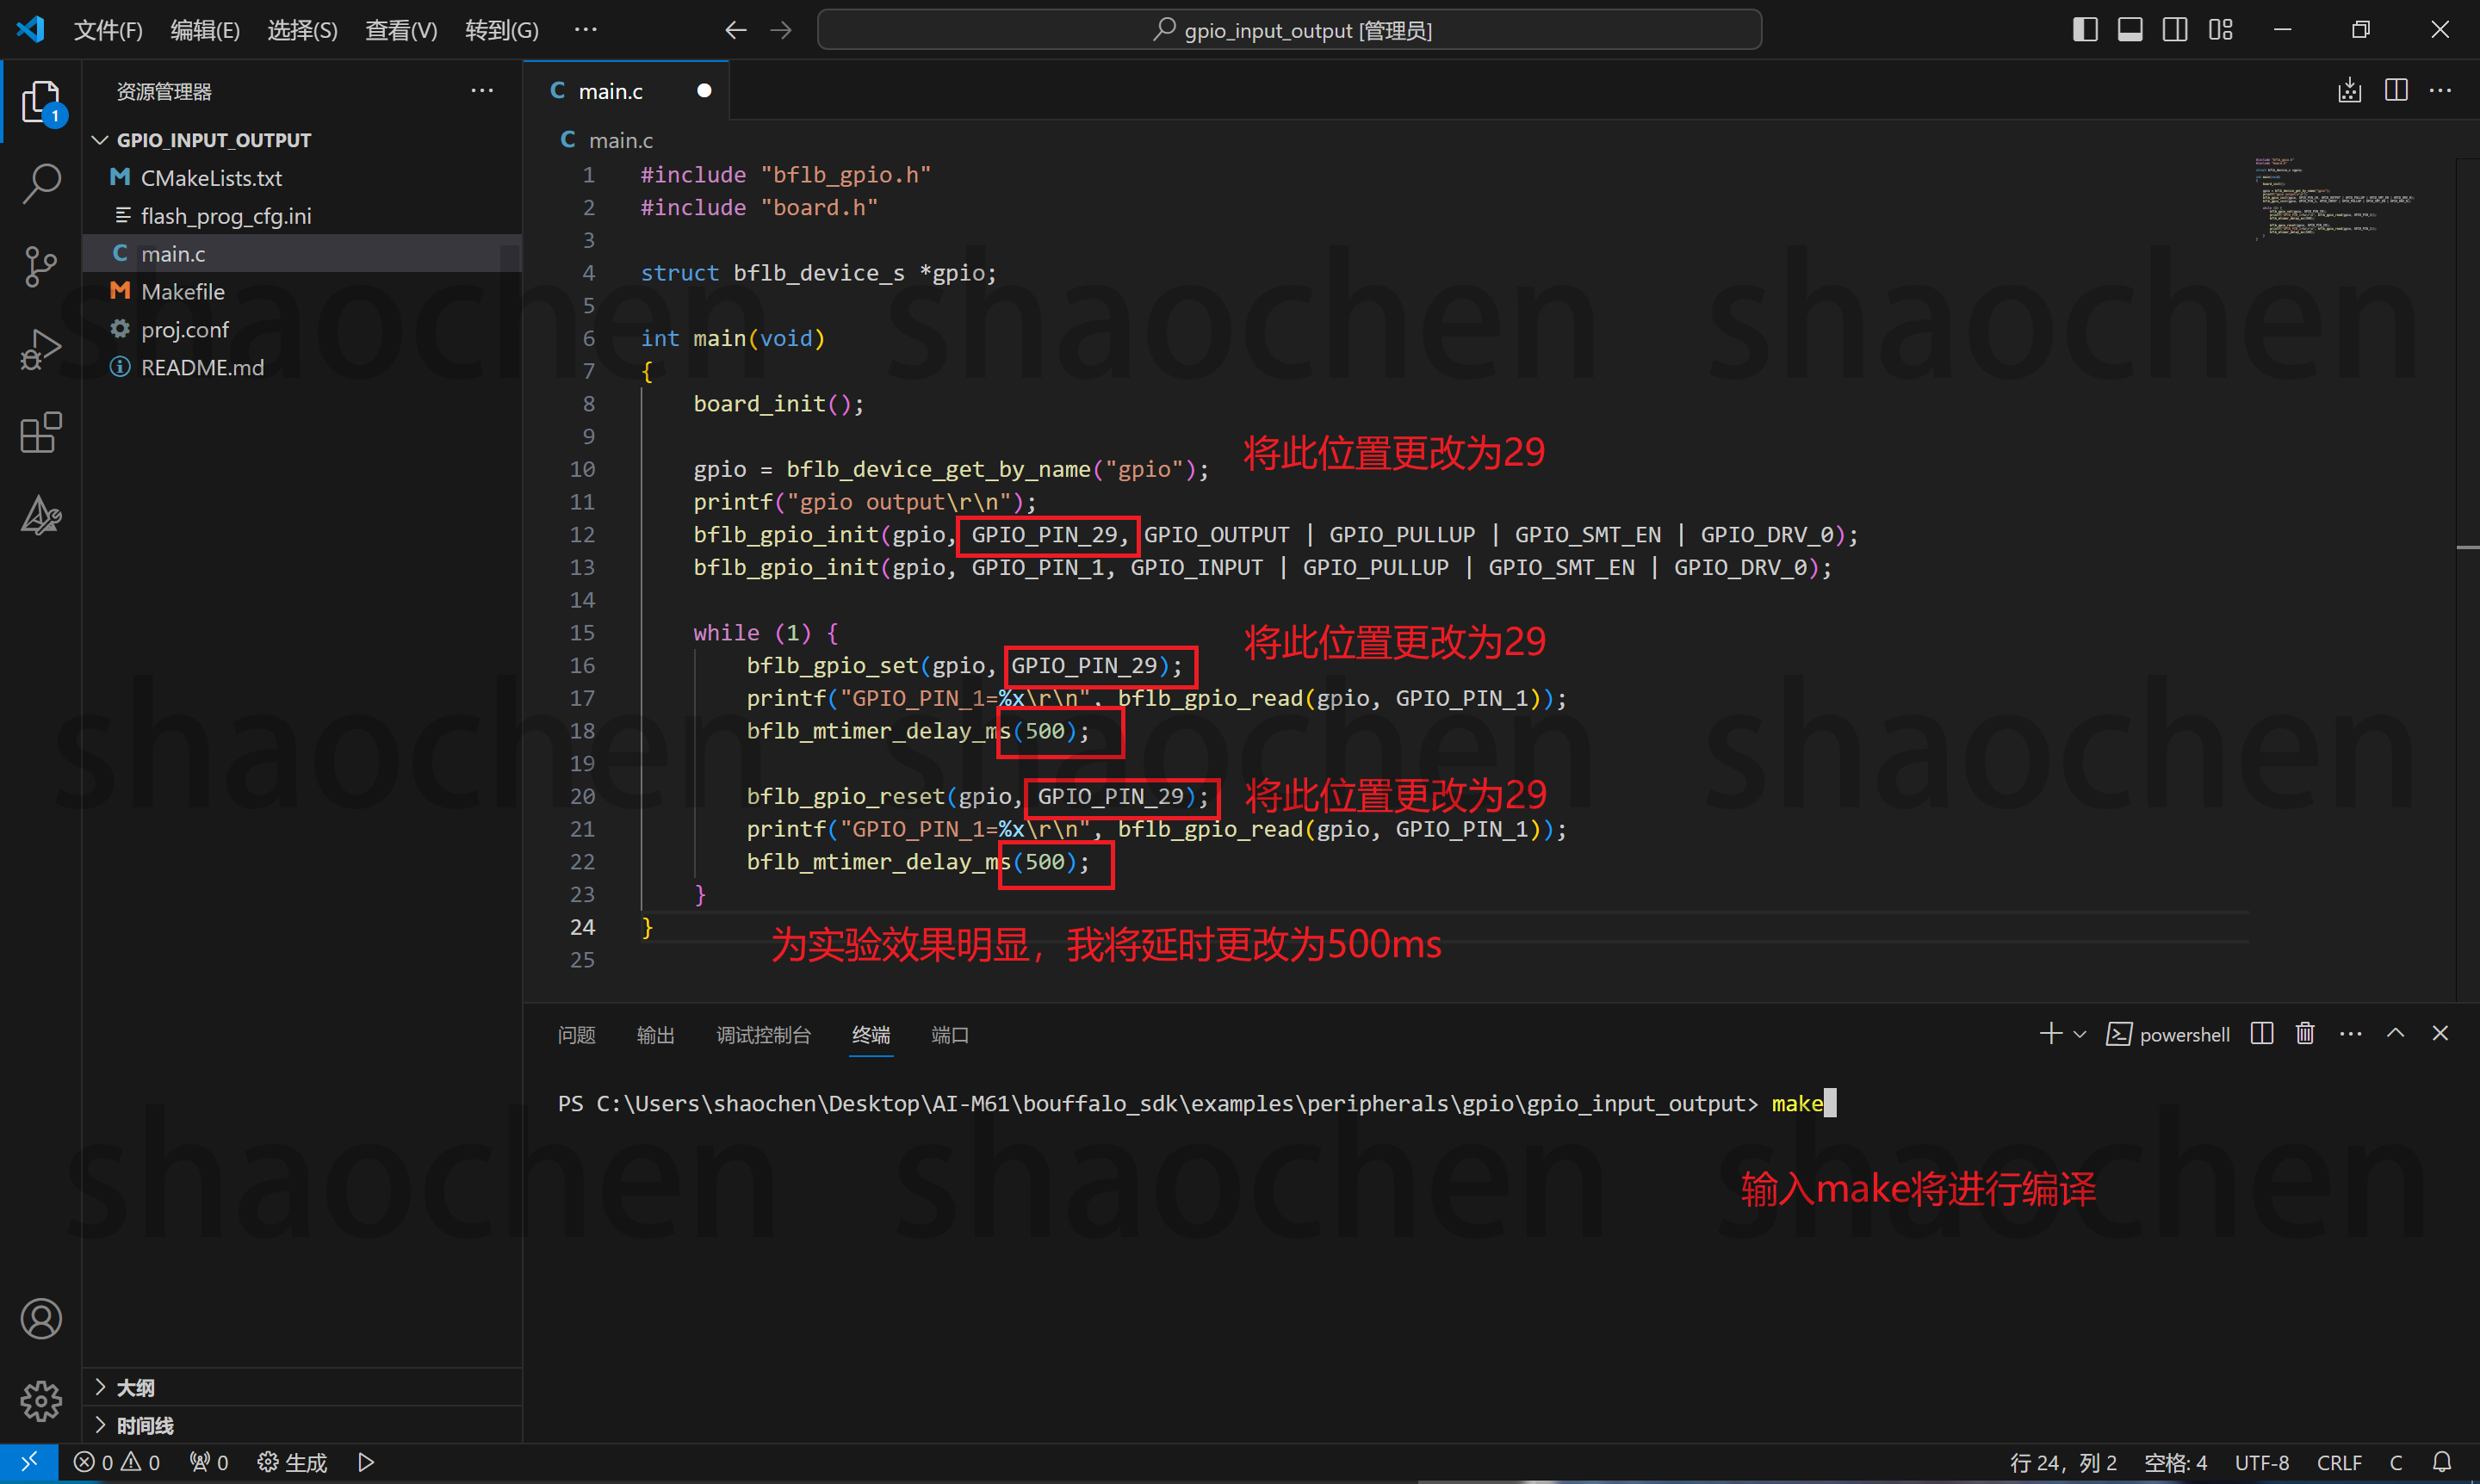Open the Explorer view in activity bar
Image resolution: width=2480 pixels, height=1484 pixels.
(41, 102)
